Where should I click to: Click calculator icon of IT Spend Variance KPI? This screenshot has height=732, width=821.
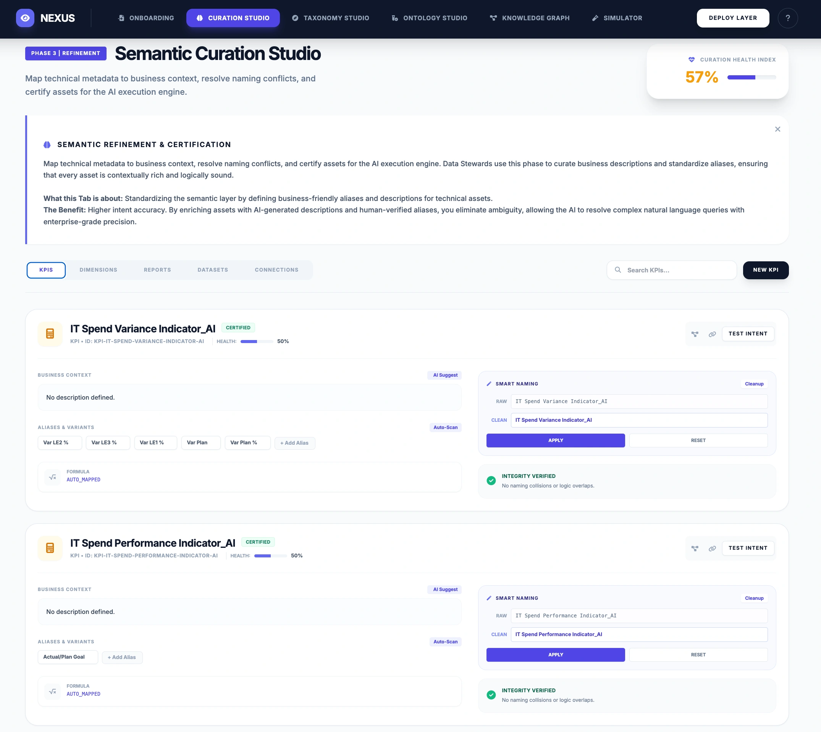pyautogui.click(x=50, y=334)
